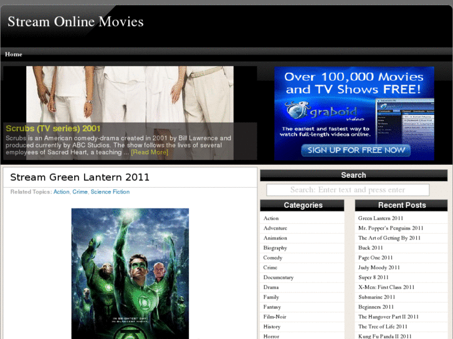Select the Crime category in sidebar

[x=270, y=267]
